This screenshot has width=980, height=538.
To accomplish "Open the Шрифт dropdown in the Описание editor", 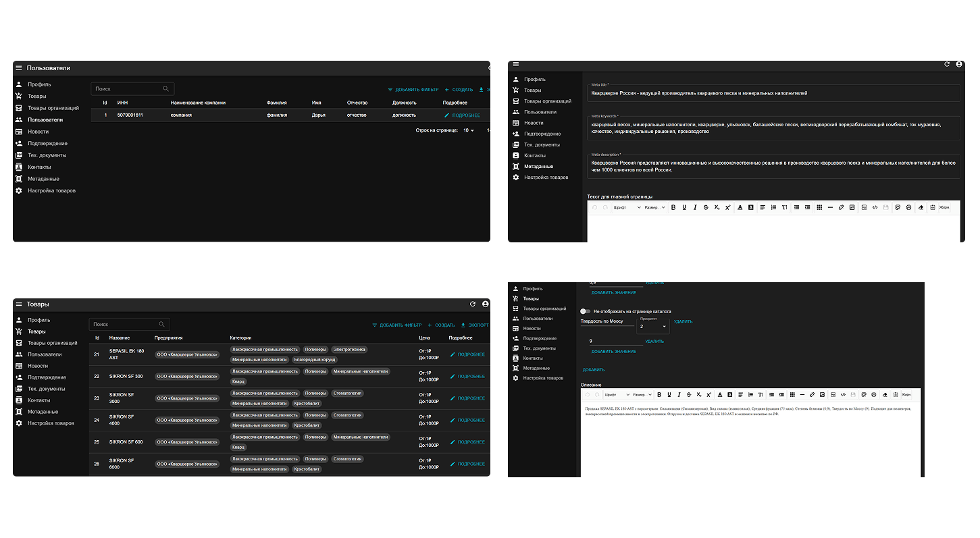I will pos(617,394).
